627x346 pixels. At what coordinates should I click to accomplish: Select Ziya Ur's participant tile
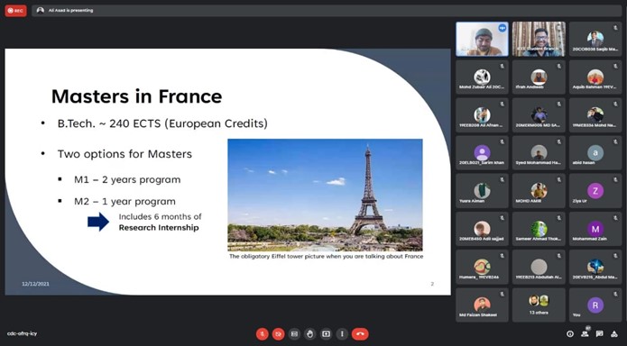point(595,191)
